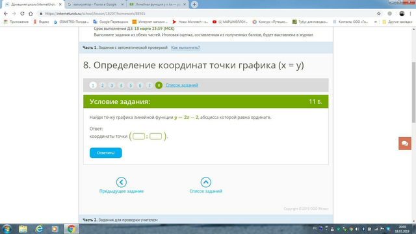
Task: Open the Приложения apps bookmark
Action: tap(16, 21)
